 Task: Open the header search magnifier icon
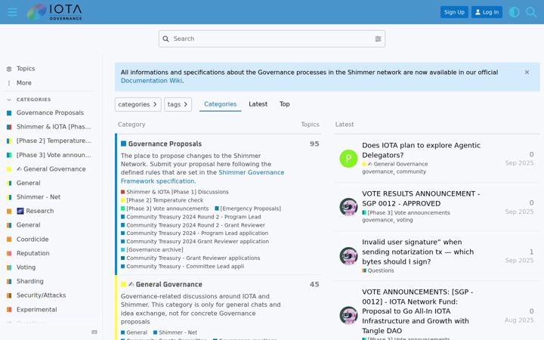(531, 12)
